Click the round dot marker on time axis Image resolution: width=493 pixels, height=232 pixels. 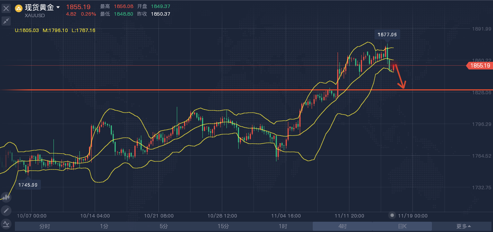pyautogui.click(x=392, y=215)
